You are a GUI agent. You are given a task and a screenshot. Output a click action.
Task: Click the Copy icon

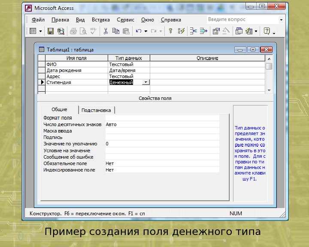[x=116, y=31]
